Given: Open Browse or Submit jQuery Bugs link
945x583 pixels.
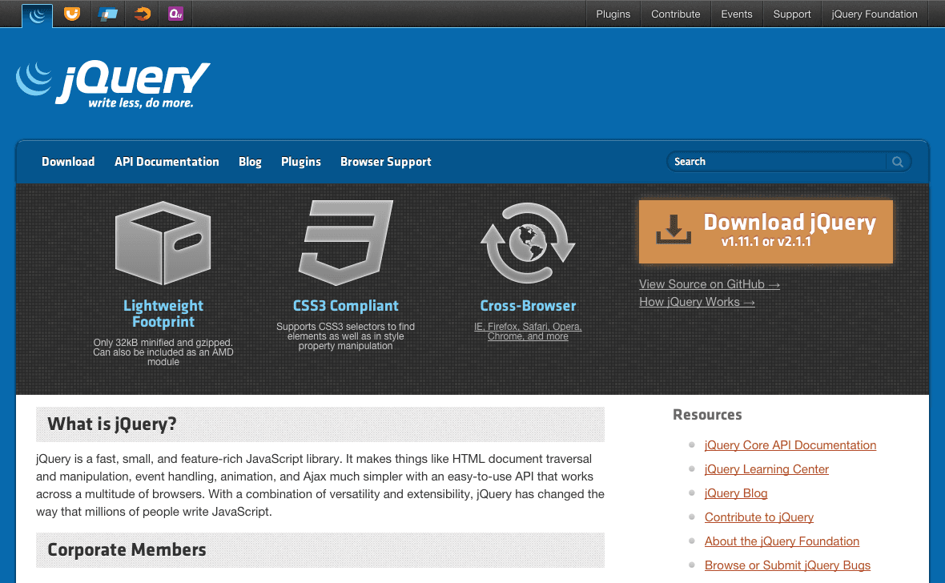Looking at the screenshot, I should pos(787,565).
